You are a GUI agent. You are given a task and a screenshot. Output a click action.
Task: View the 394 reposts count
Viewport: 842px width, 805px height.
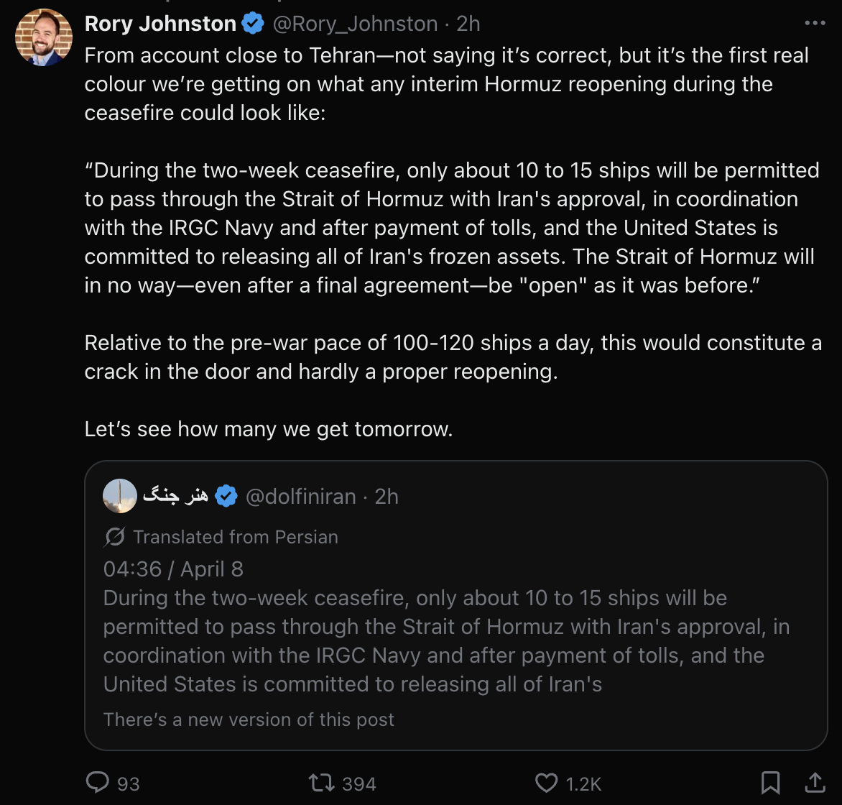click(x=359, y=784)
